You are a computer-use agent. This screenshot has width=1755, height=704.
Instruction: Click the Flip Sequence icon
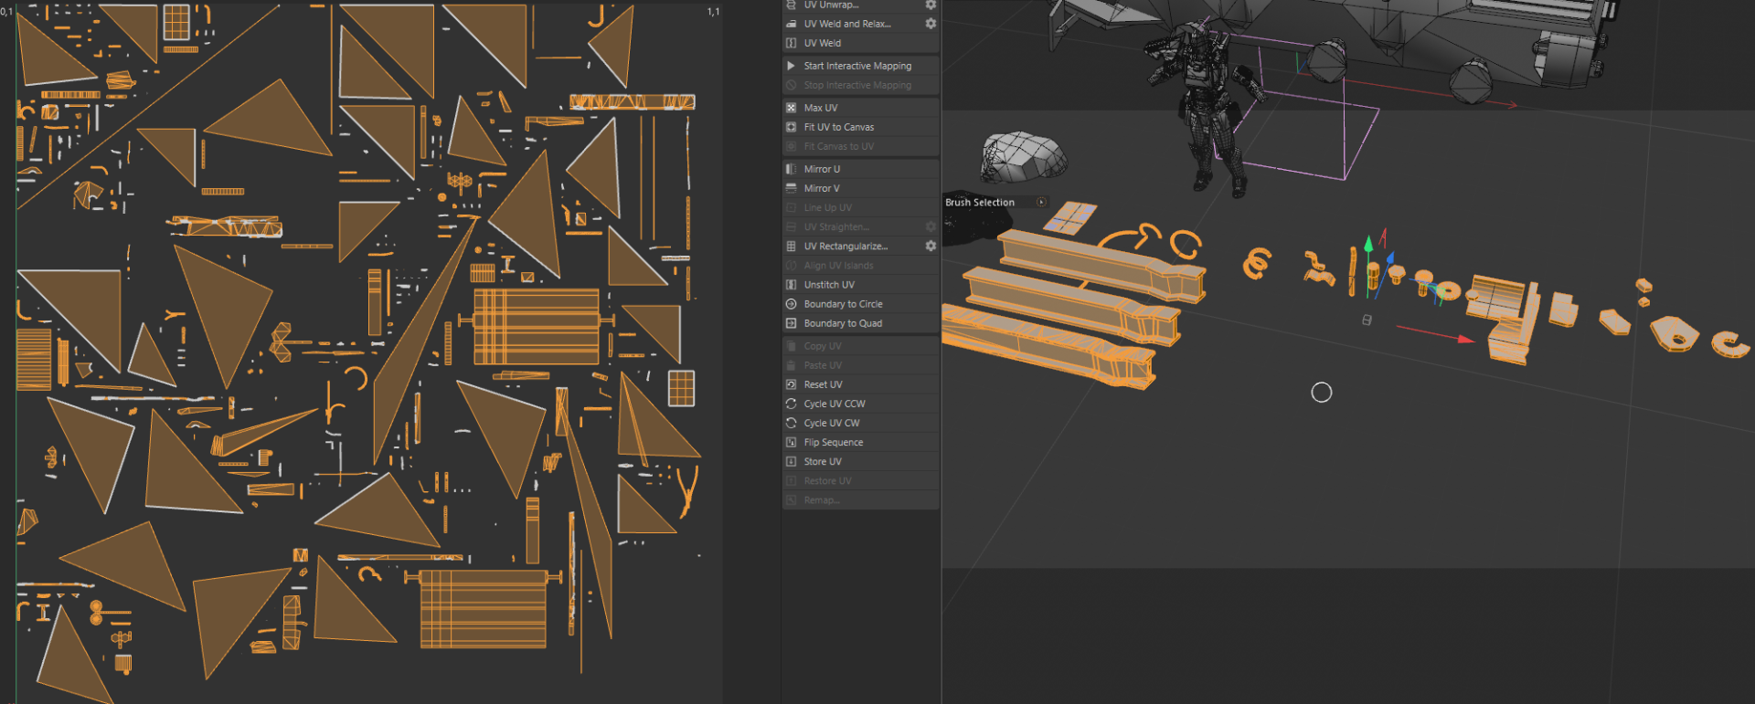click(x=792, y=442)
